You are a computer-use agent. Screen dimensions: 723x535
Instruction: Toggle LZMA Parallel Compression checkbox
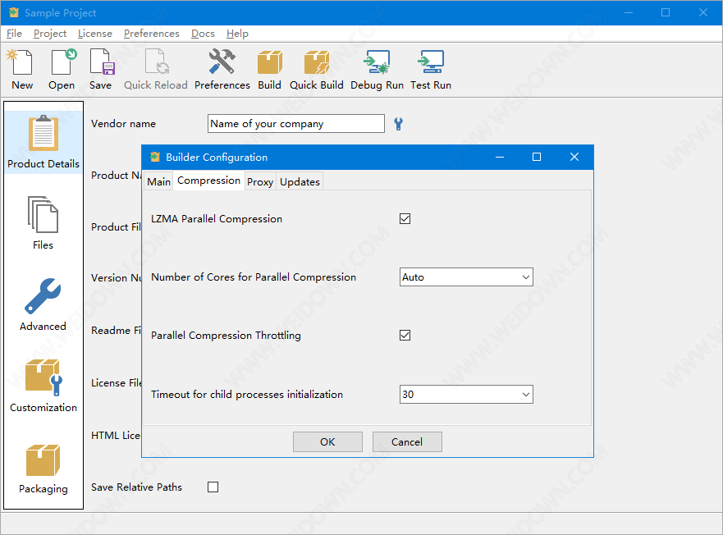click(405, 218)
